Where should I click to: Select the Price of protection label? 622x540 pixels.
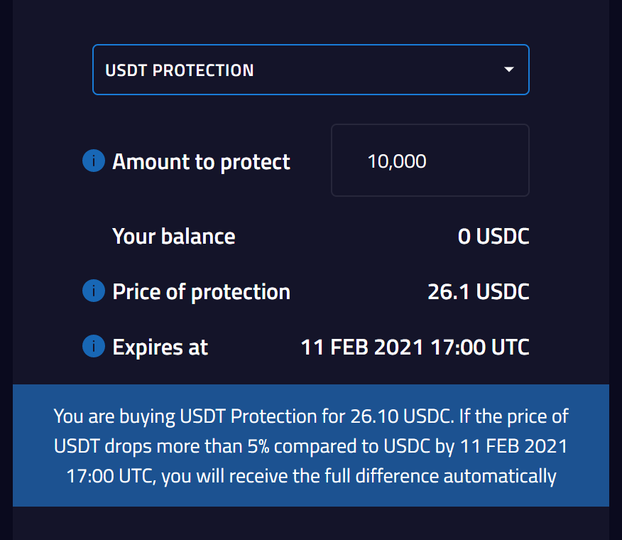click(x=201, y=292)
